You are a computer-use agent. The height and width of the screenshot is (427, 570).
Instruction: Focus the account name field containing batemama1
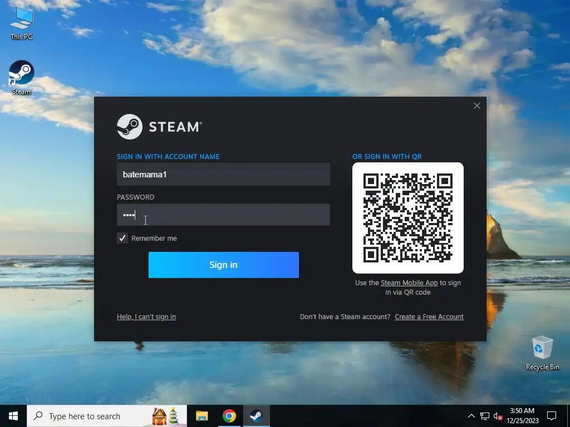224,174
